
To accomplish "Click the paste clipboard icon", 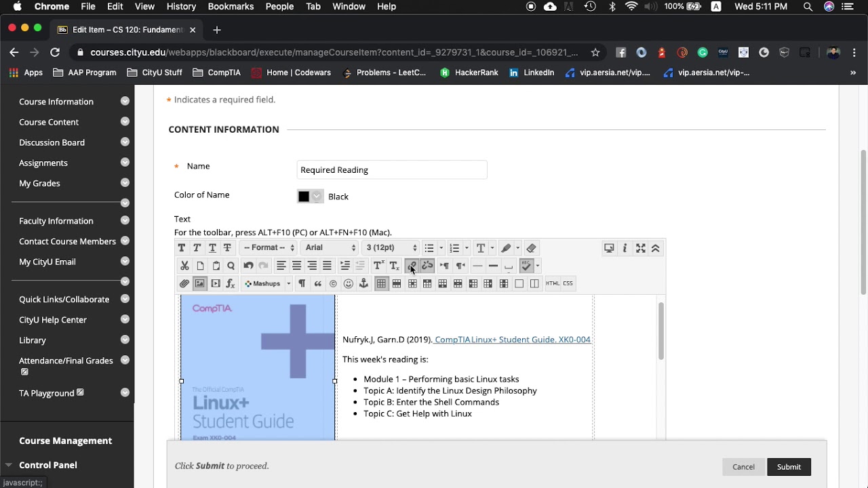I will [x=216, y=266].
